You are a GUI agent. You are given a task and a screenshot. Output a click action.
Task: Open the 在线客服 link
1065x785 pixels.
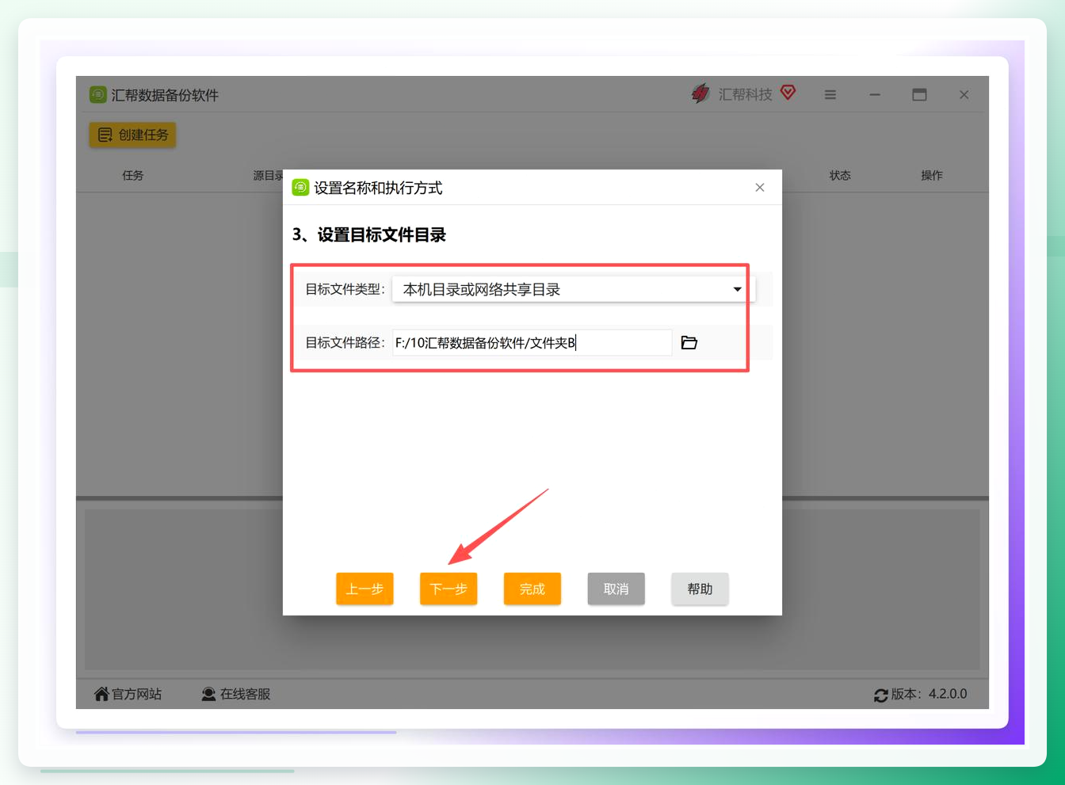[236, 694]
